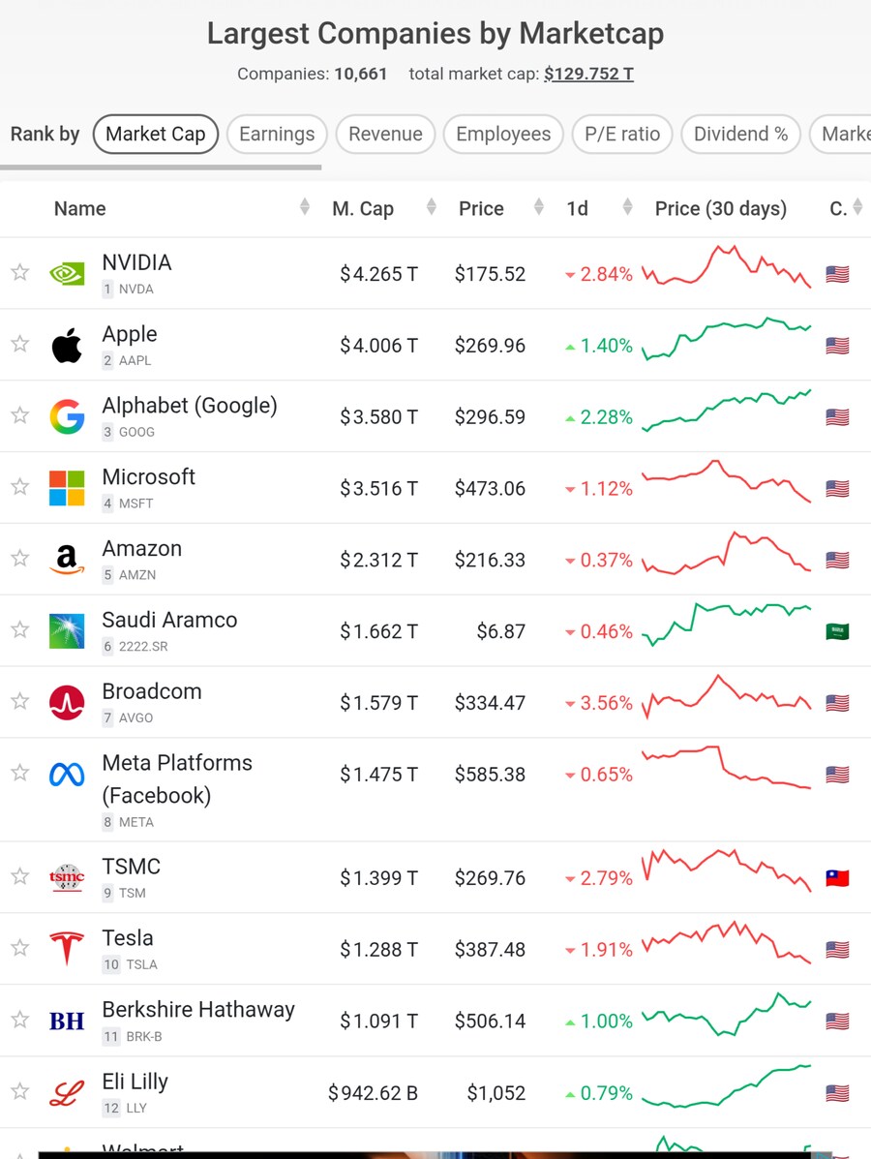Screen dimensions: 871x1159
Task: Click the Saudi Aramco logo
Action: pyautogui.click(x=67, y=631)
